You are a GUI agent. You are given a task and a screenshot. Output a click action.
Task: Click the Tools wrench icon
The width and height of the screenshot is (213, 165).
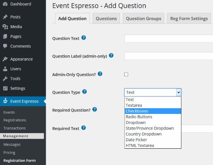click(5, 78)
